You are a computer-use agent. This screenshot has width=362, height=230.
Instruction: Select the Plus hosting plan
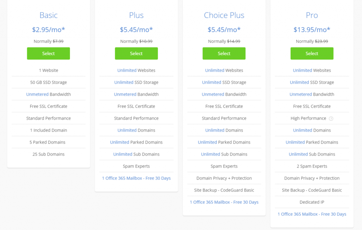136,54
